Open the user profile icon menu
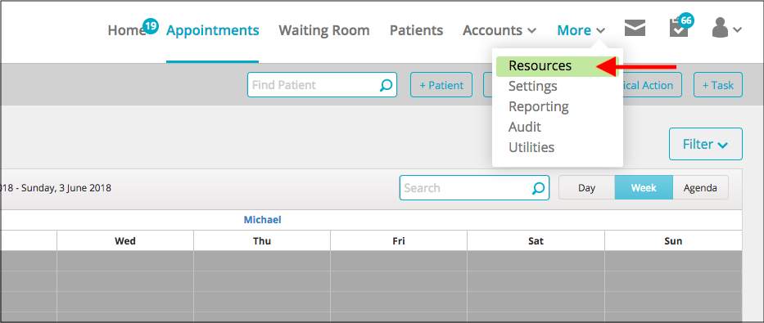 [x=726, y=28]
